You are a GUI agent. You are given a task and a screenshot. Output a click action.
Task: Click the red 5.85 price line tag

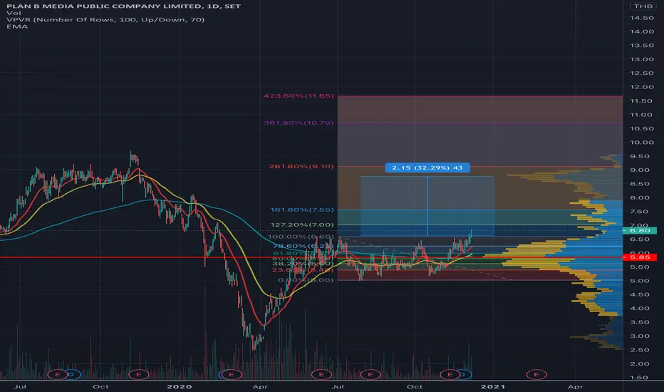tap(640, 257)
